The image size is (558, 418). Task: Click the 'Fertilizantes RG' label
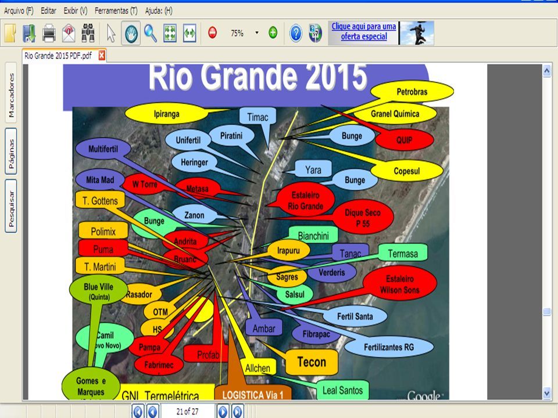tap(389, 347)
